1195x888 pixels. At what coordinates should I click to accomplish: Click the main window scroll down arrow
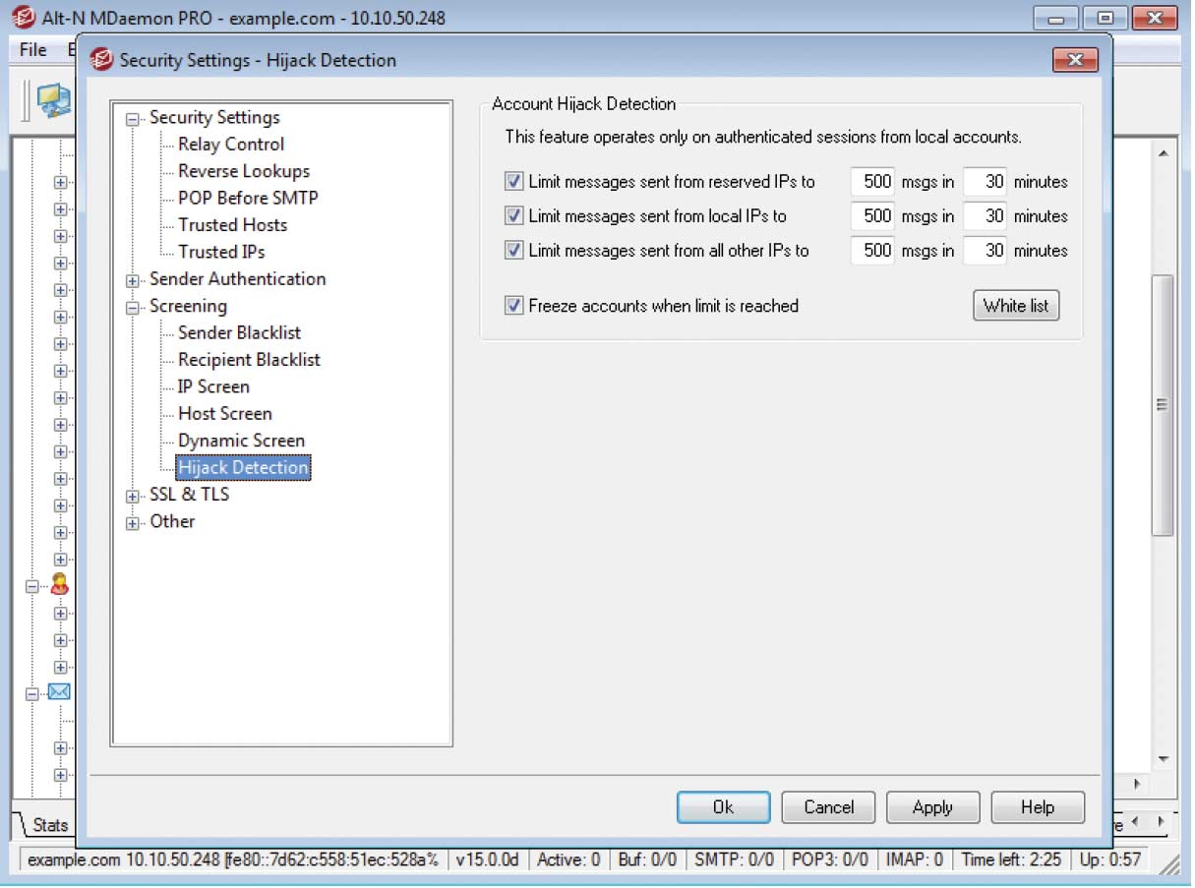1163,760
